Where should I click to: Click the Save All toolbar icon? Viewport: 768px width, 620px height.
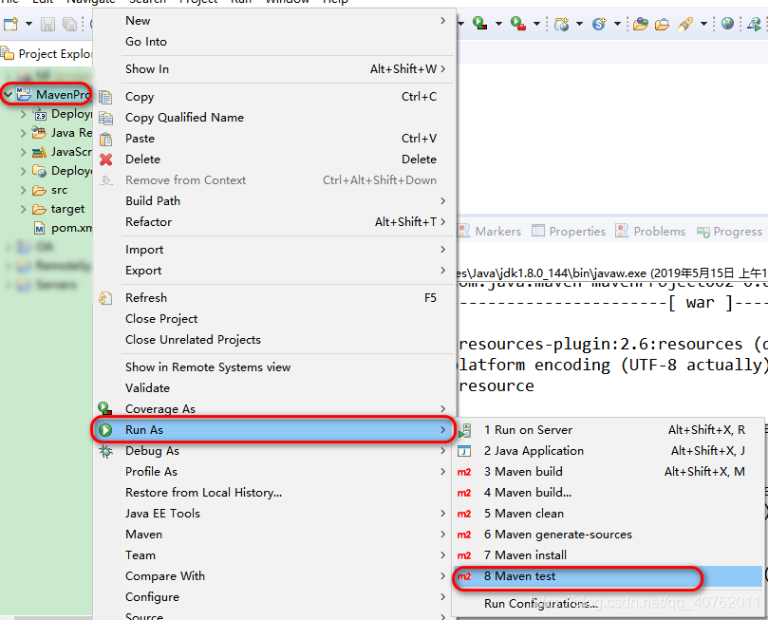click(69, 24)
